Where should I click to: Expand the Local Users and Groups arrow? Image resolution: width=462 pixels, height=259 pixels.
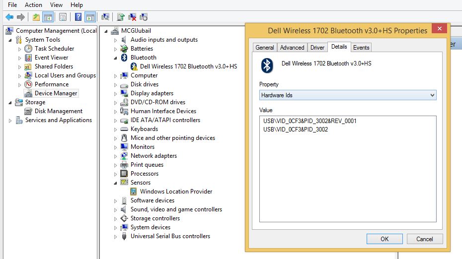pyautogui.click(x=20, y=75)
